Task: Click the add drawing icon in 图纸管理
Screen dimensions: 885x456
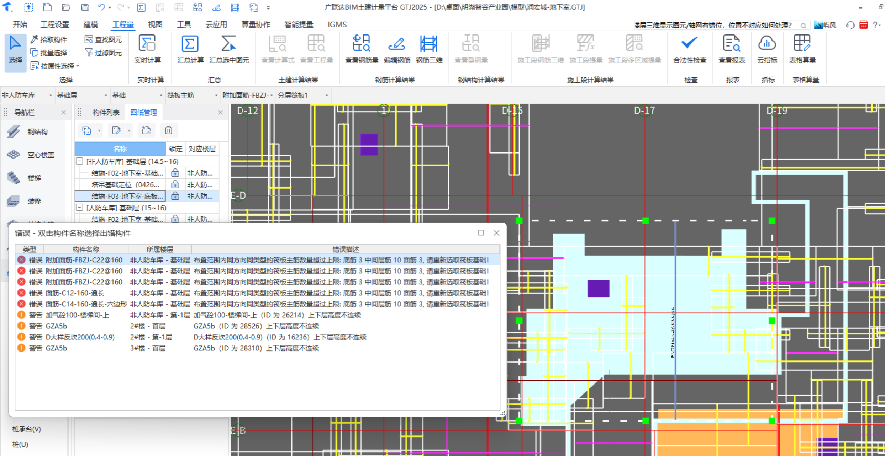Action: (87, 130)
